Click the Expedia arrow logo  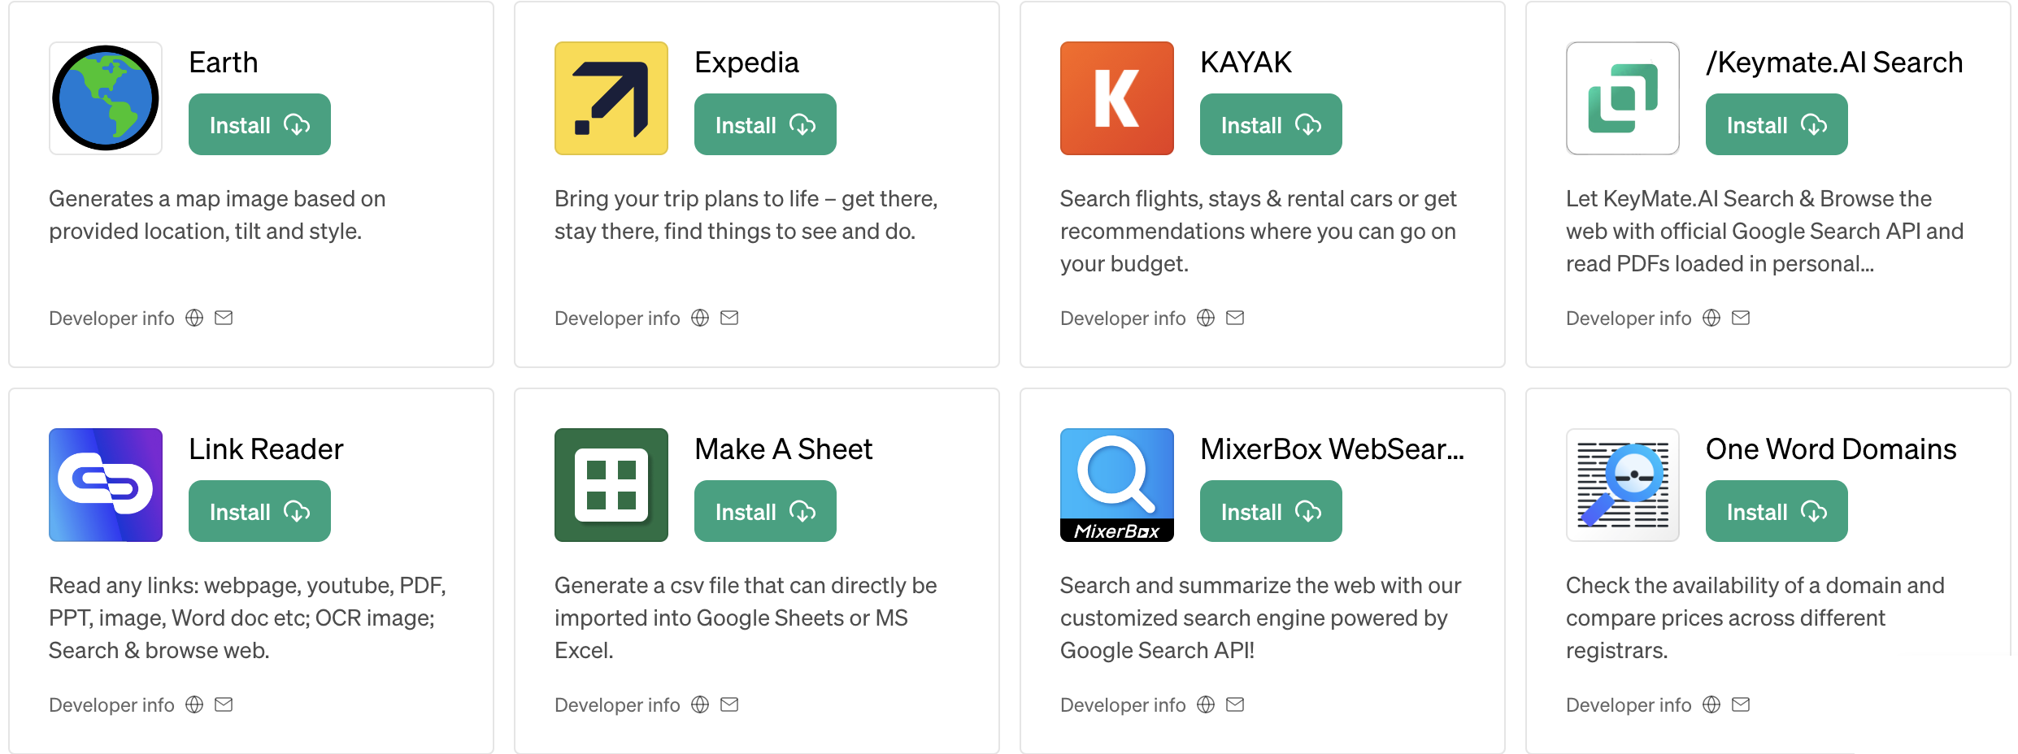(x=611, y=98)
